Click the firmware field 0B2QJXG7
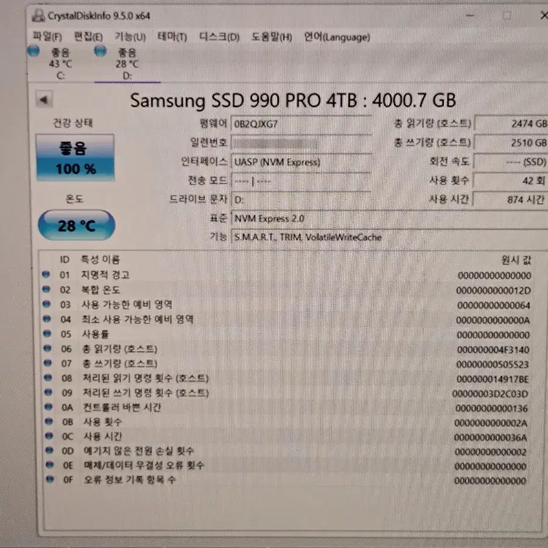This screenshot has width=548, height=548. click(x=301, y=124)
